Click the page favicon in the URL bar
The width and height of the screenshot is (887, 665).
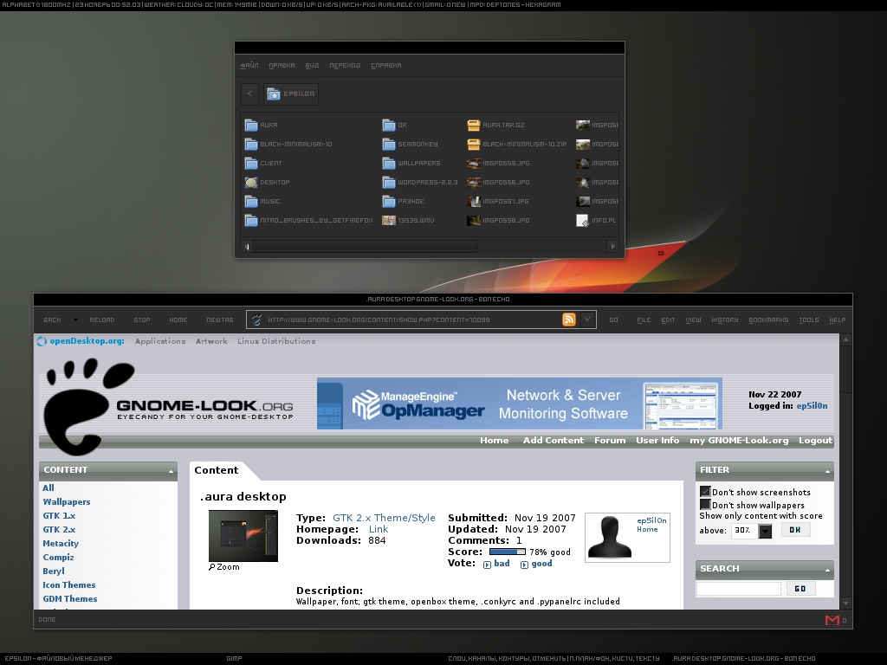(256, 320)
